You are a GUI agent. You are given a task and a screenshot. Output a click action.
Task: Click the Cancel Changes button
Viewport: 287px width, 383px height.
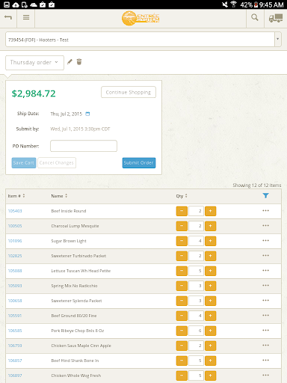click(x=57, y=163)
